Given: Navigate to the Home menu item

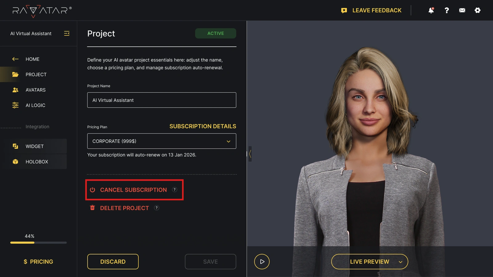Looking at the screenshot, I should 33,59.
